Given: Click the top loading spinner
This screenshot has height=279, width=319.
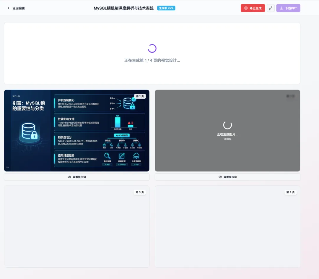Looking at the screenshot, I should [x=152, y=48].
